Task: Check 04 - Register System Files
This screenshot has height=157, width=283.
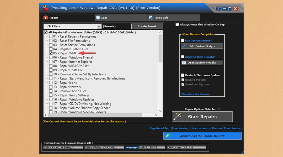Action: click(x=51, y=49)
